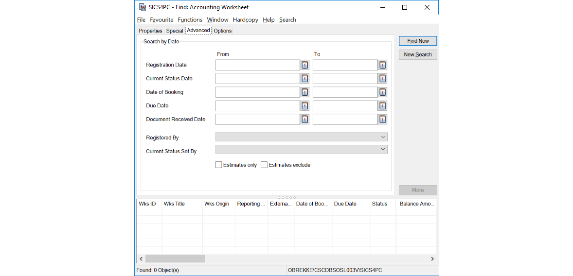
Task: Click the 'Found: 0 Object(s)' status text
Action: pos(157,270)
